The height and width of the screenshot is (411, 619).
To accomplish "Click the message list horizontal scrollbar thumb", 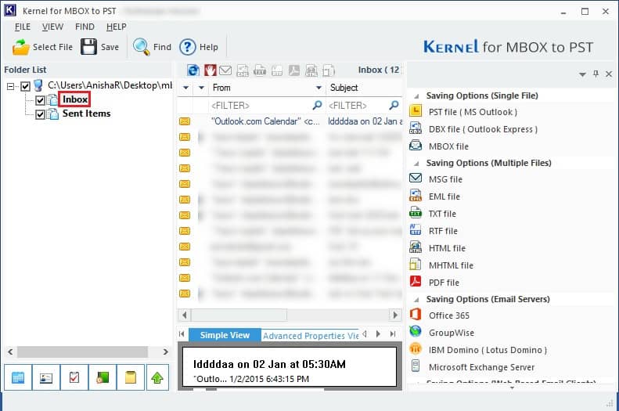I will point(239,315).
